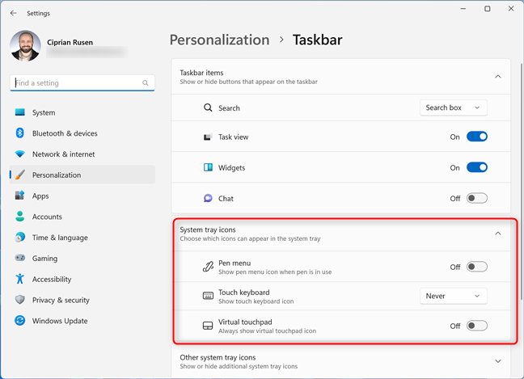The image size is (524, 379).
Task: Click the Accounts person icon
Action: [20, 217]
